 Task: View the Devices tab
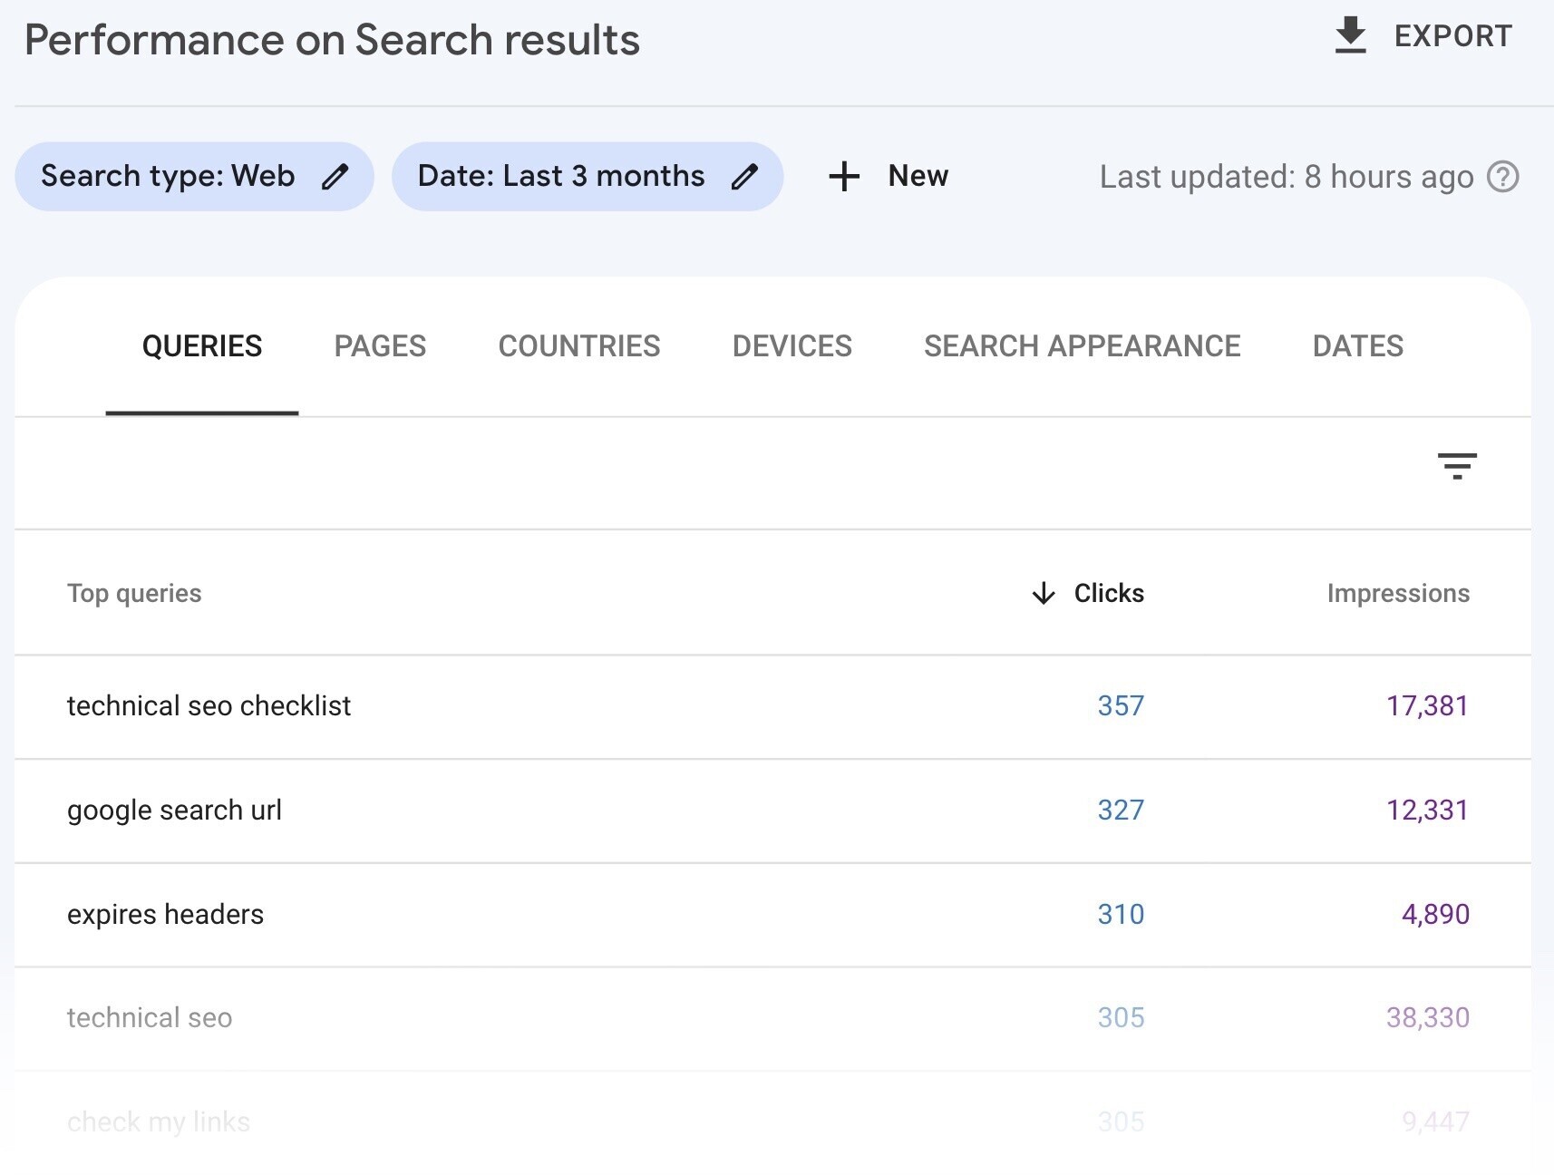pos(791,345)
